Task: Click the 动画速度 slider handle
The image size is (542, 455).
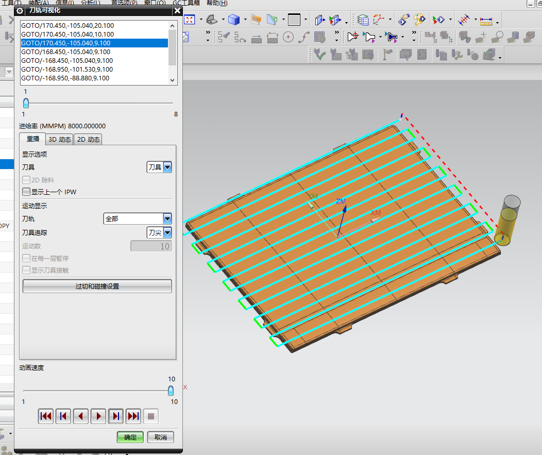Action: (171, 391)
